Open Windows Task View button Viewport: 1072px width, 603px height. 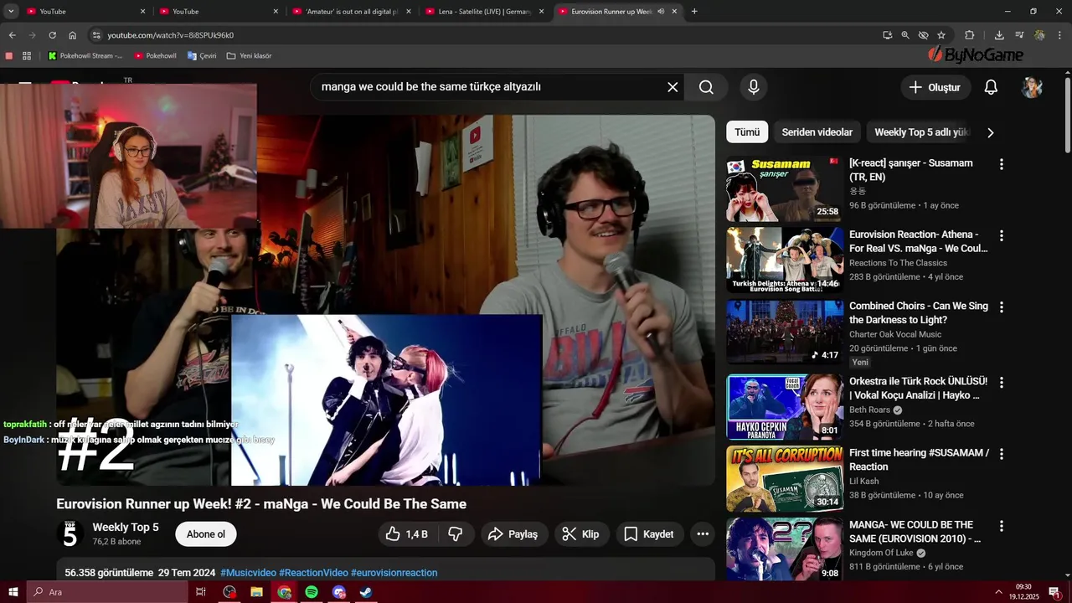click(201, 592)
